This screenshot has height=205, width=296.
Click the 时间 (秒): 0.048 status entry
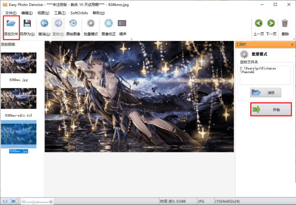(173, 201)
